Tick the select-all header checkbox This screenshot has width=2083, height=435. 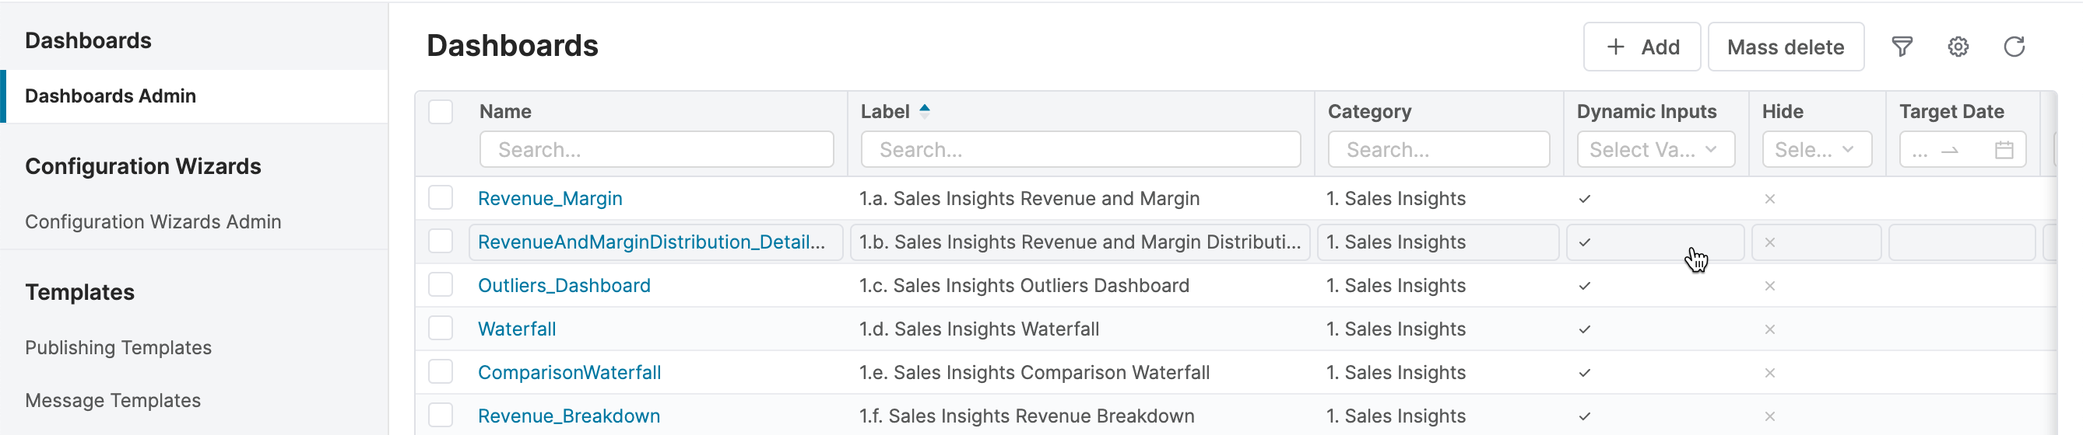(441, 111)
